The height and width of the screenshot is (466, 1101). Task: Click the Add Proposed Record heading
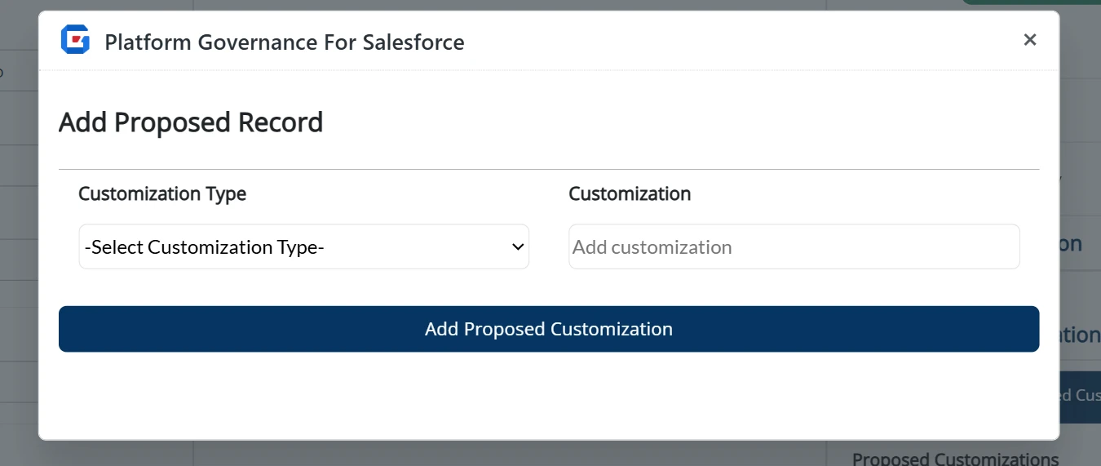click(191, 122)
